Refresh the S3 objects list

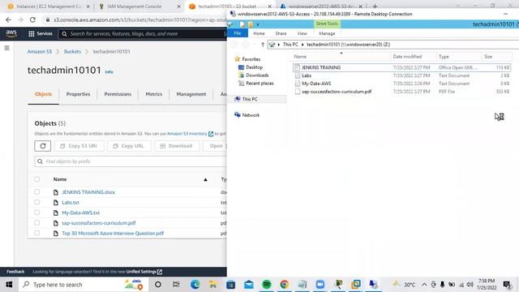coord(43,146)
